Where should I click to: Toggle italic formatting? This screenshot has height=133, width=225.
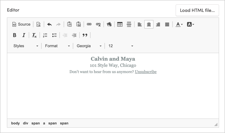click(x=24, y=35)
